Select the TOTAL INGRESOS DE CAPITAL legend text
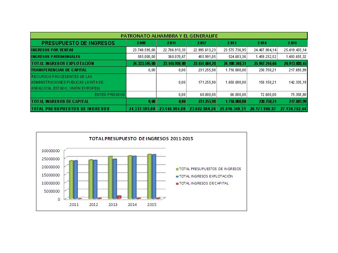 click(204, 183)
